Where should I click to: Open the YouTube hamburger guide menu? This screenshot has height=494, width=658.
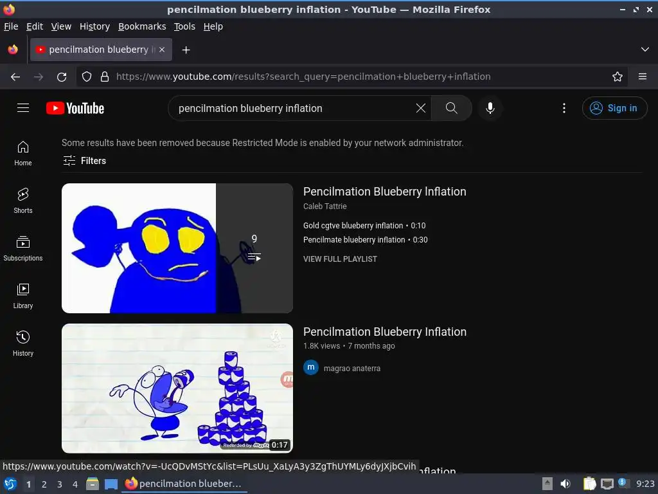click(x=23, y=108)
